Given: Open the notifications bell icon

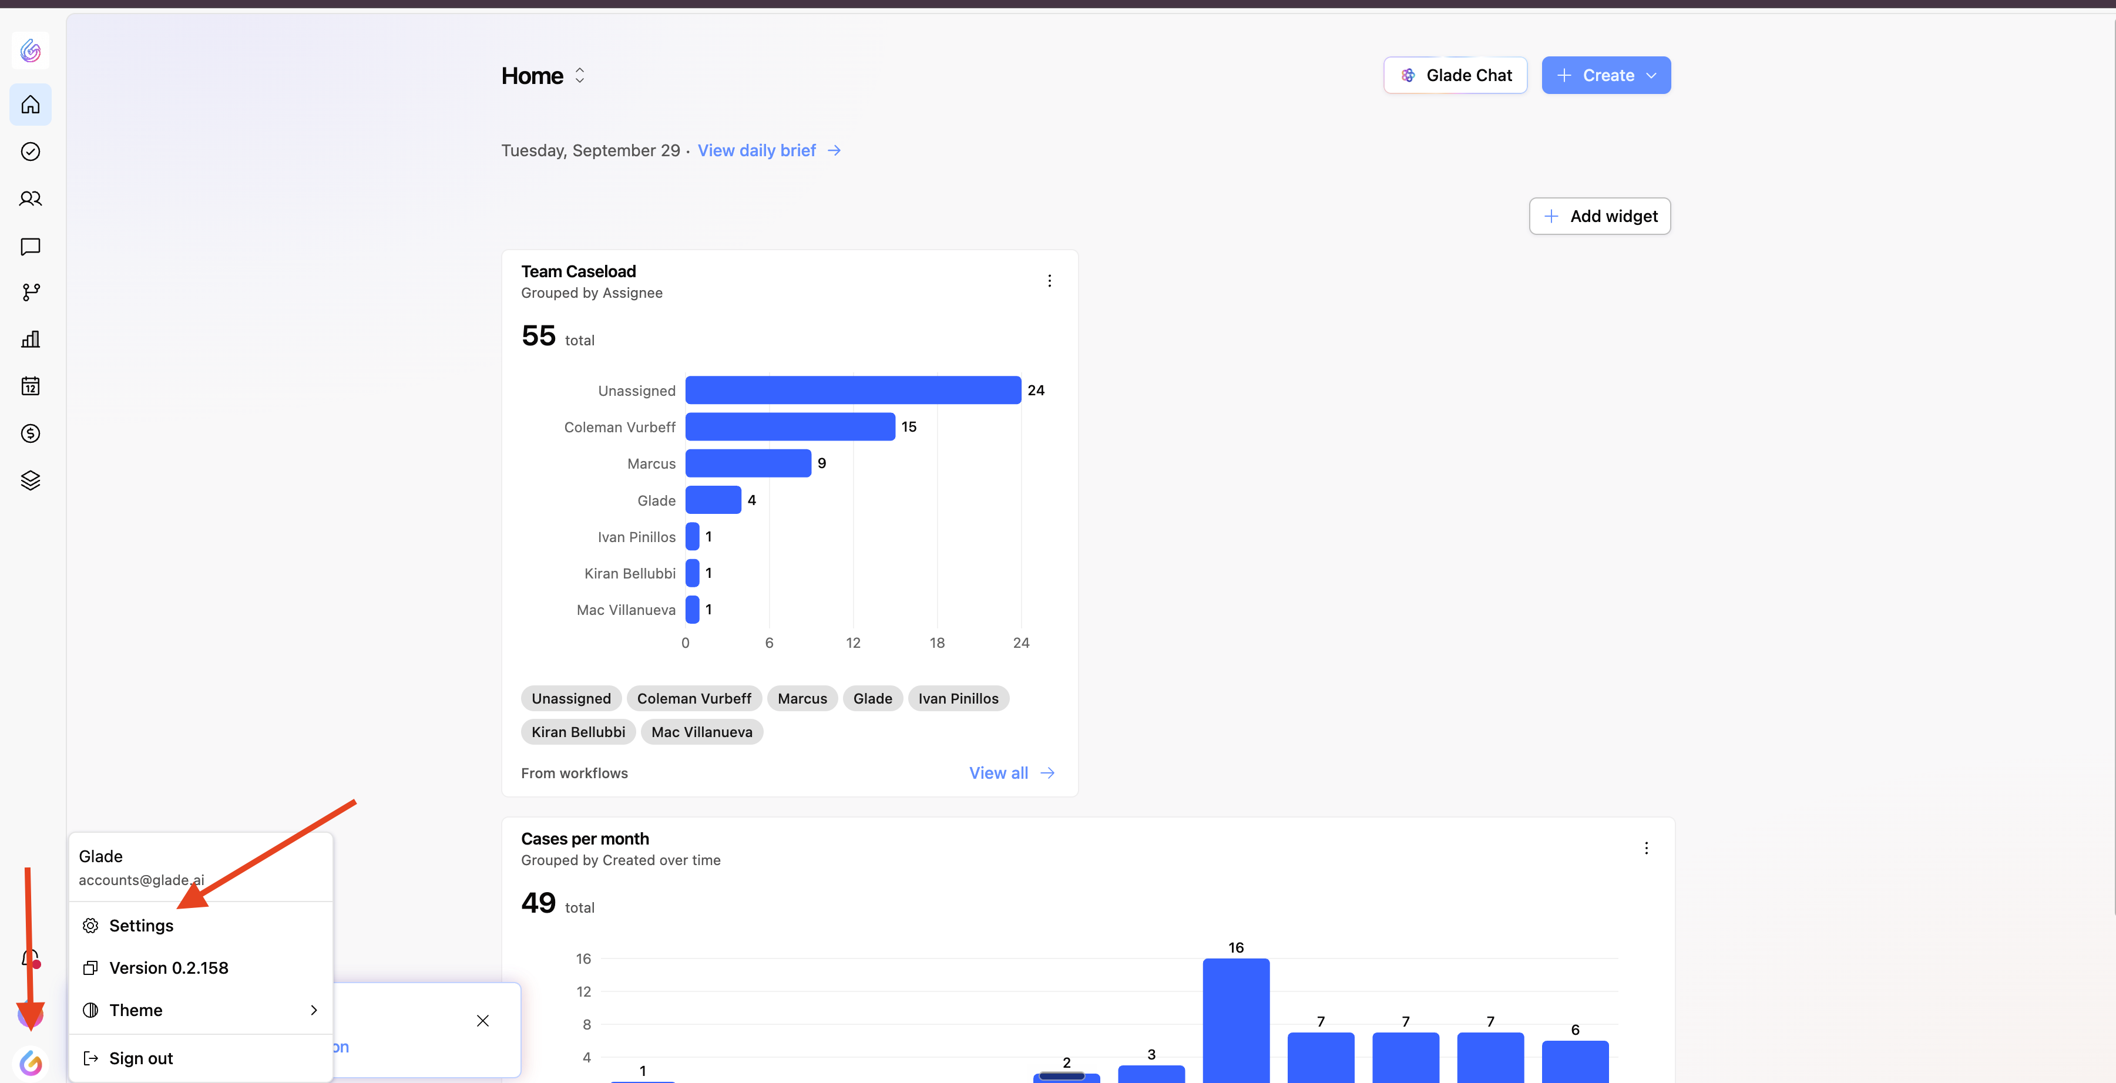Looking at the screenshot, I should click(x=31, y=958).
